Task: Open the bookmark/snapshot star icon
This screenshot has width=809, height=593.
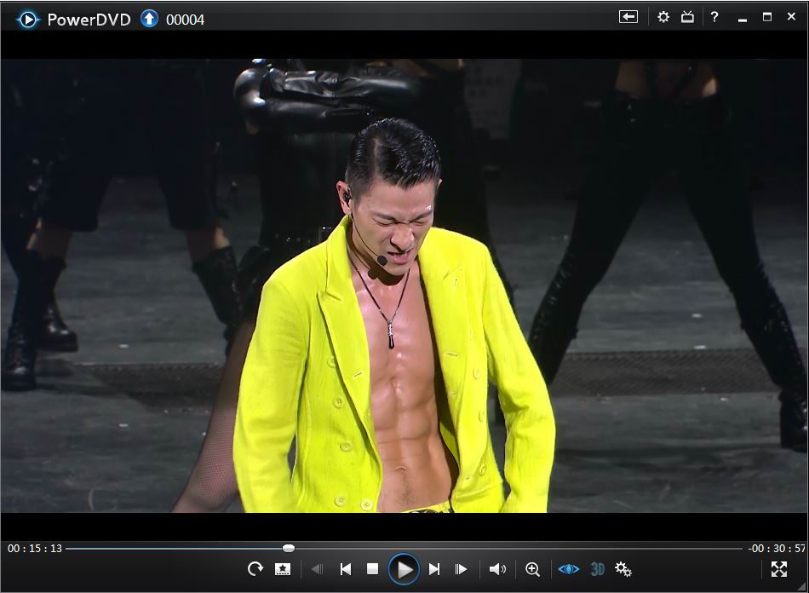Action: click(283, 569)
